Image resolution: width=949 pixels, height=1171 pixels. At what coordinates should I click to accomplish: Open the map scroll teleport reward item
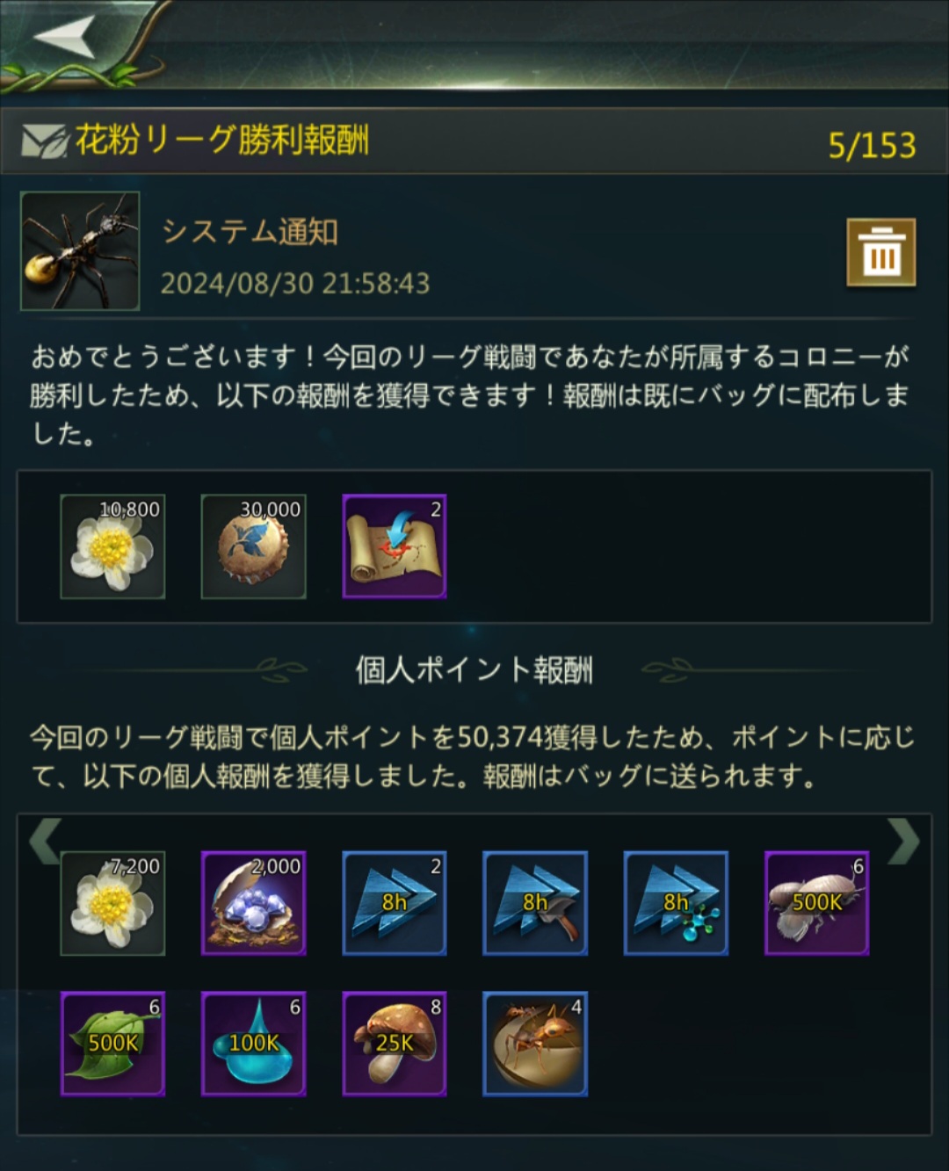(395, 546)
